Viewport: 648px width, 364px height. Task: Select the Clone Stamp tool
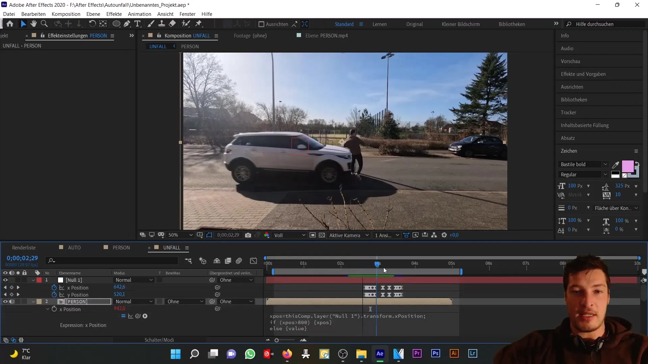[x=162, y=24]
